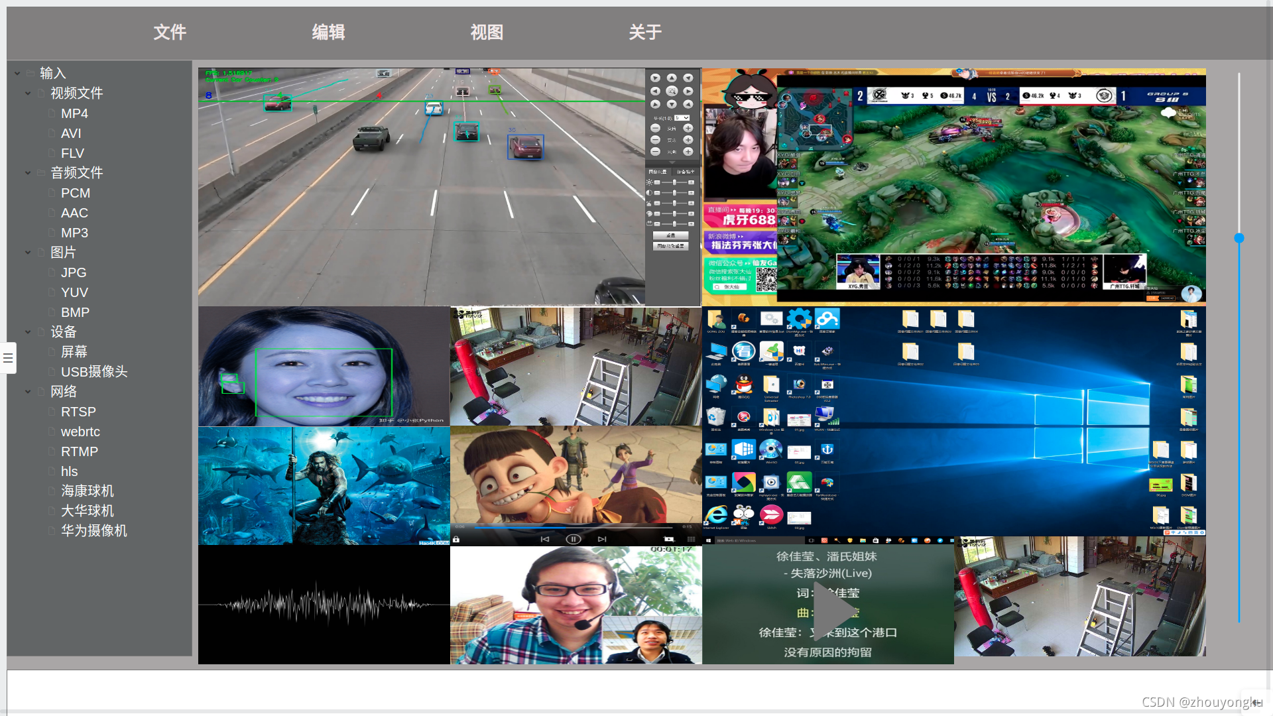Select 华为摄像机 network input

click(x=94, y=530)
